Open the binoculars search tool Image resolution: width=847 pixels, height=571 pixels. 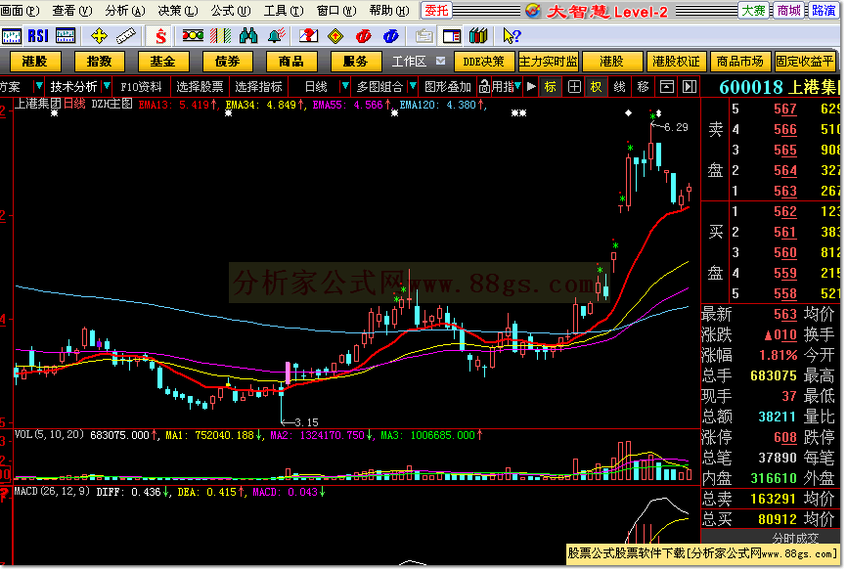click(248, 36)
